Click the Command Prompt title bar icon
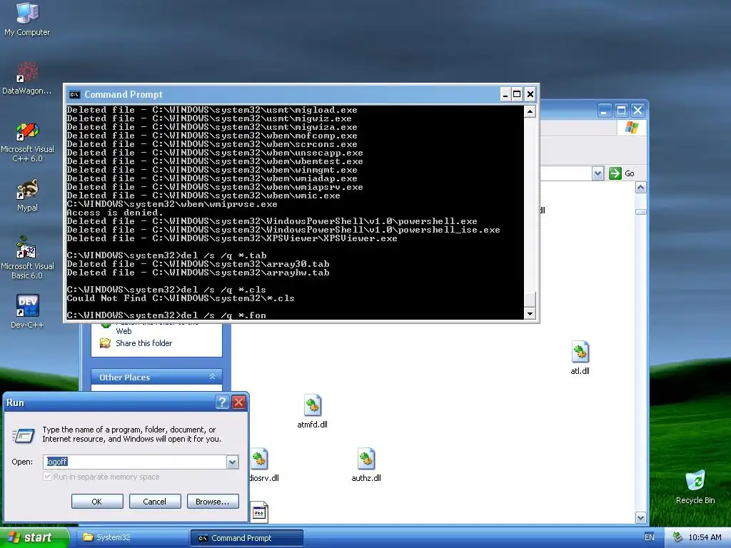The width and height of the screenshot is (731, 548). tap(74, 95)
